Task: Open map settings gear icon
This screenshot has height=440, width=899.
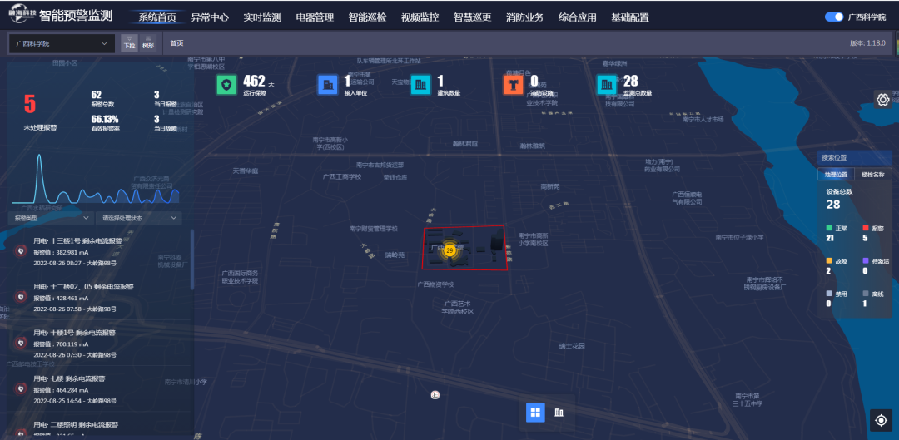Action: click(883, 101)
